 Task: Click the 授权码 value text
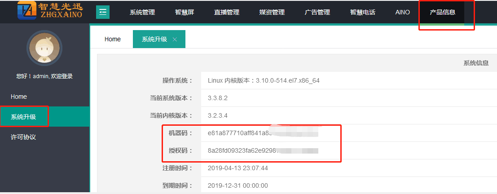(x=242, y=150)
